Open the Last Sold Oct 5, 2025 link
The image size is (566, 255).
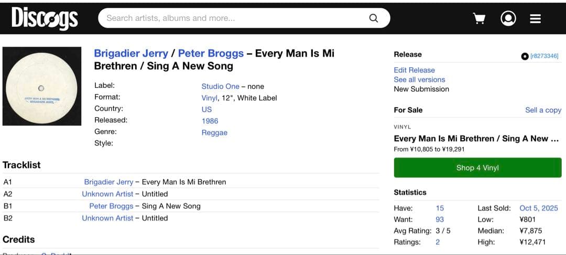(x=539, y=208)
